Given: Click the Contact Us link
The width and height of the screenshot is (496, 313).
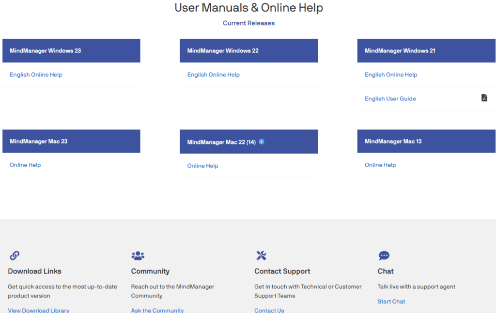Looking at the screenshot, I should point(269,310).
